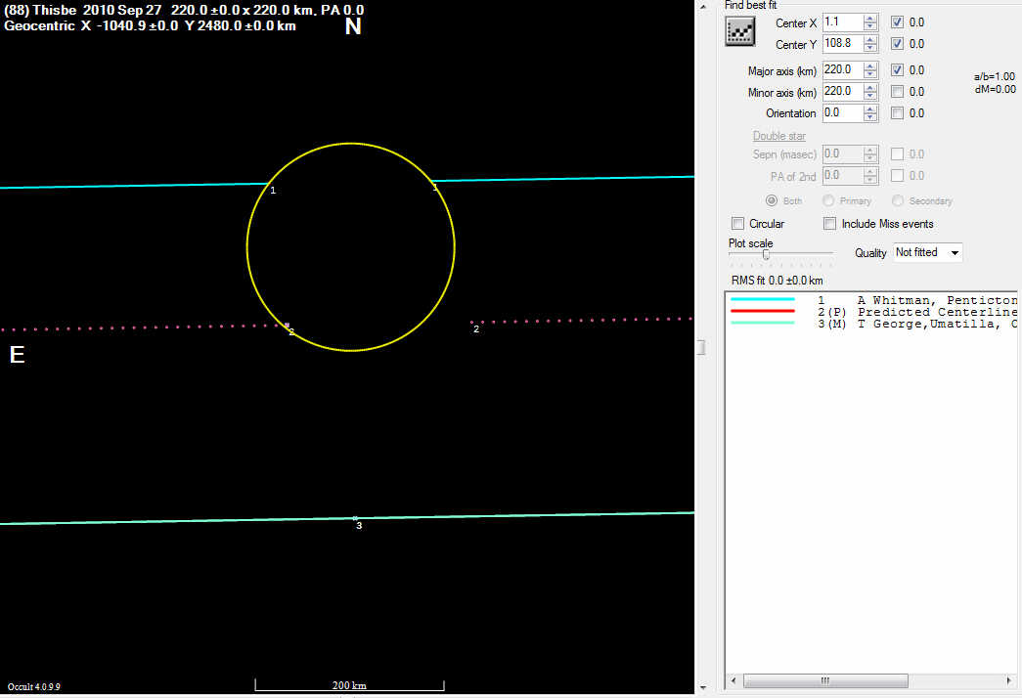Screen dimensions: 1022x698
Task: Increase Center X with the up arrow
Action: 870,18
